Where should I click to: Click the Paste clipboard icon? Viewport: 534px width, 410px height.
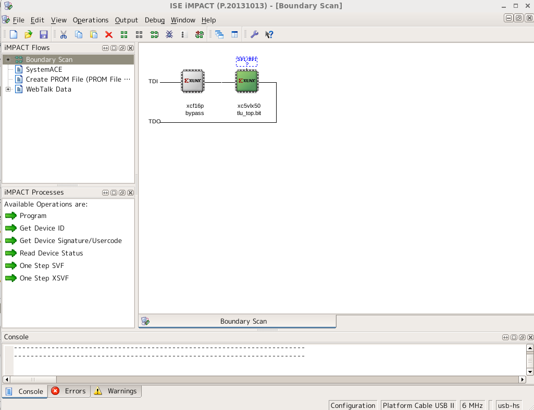94,34
